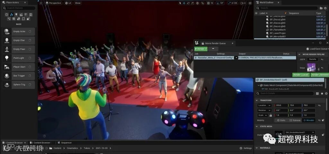Viewport: 329px width, 154px height.
Task: Click the Player Start flag icon
Action: click(x=7, y=67)
